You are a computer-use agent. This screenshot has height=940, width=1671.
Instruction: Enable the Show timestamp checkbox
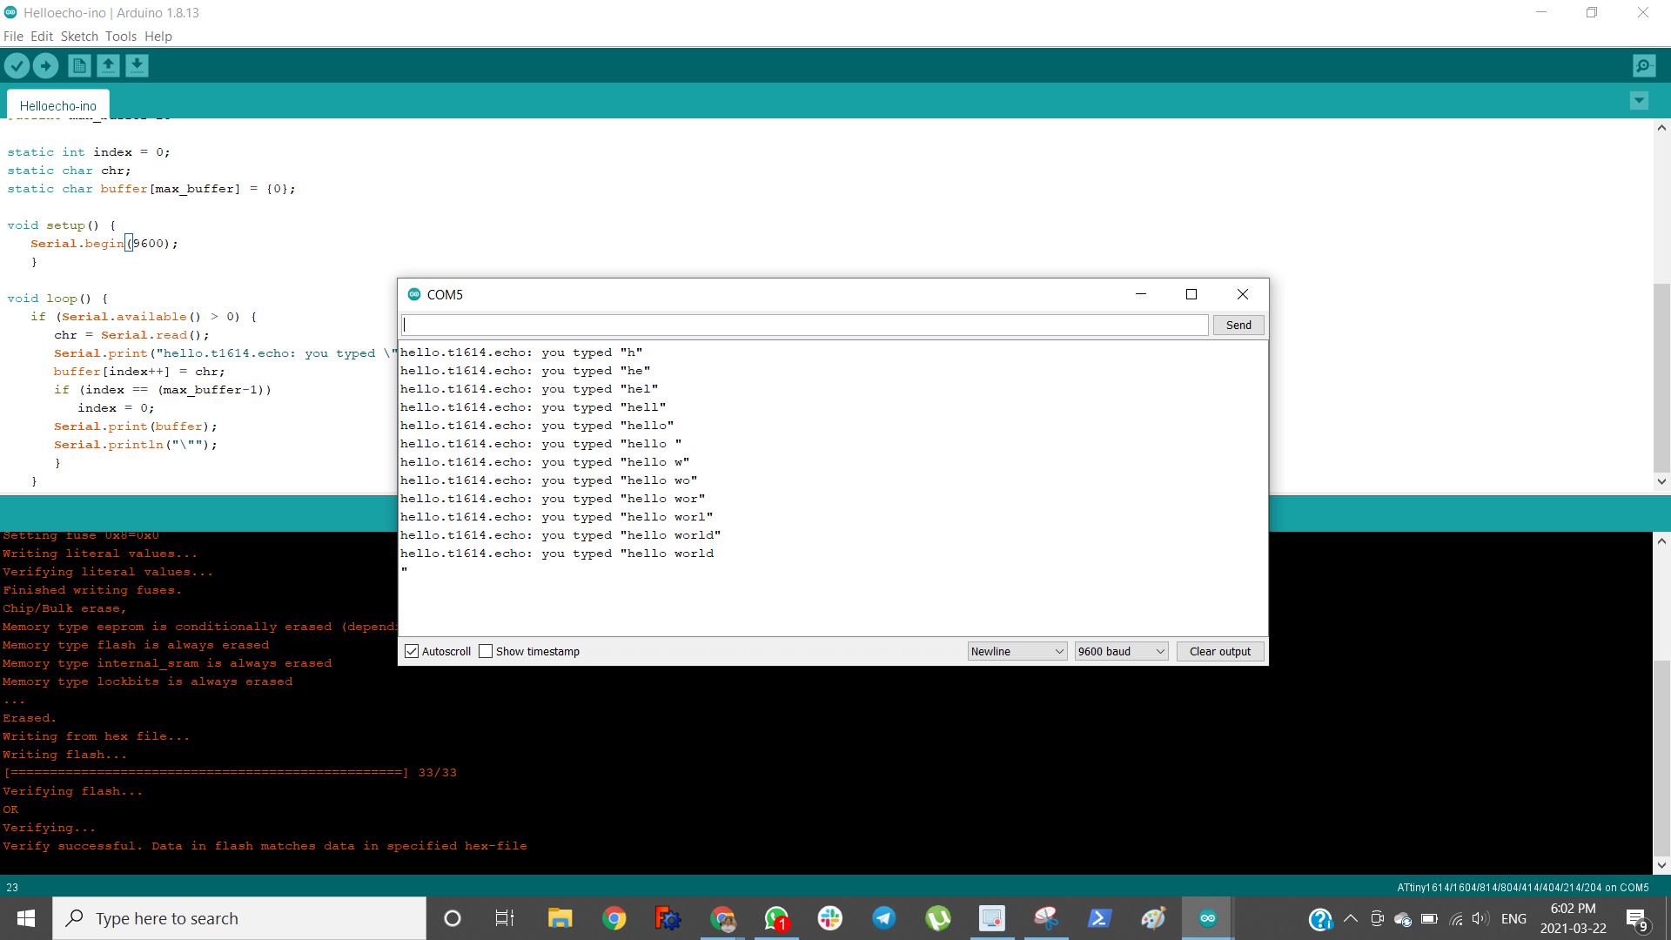486,651
